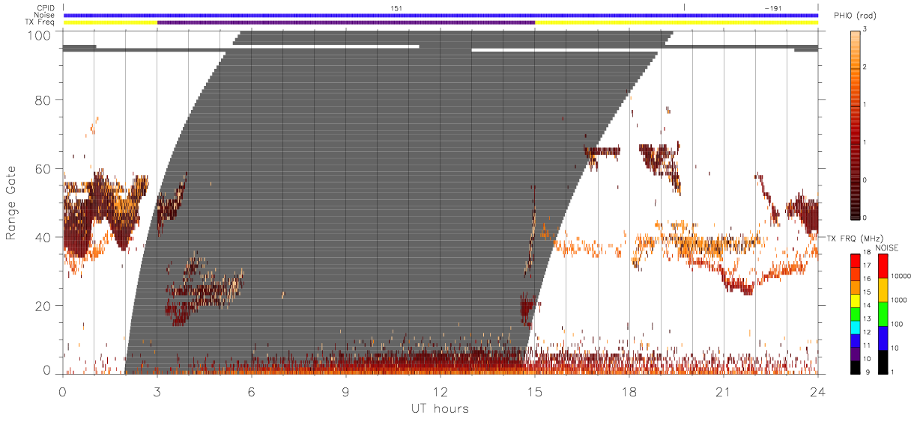Click the CPID value 151

(397, 8)
